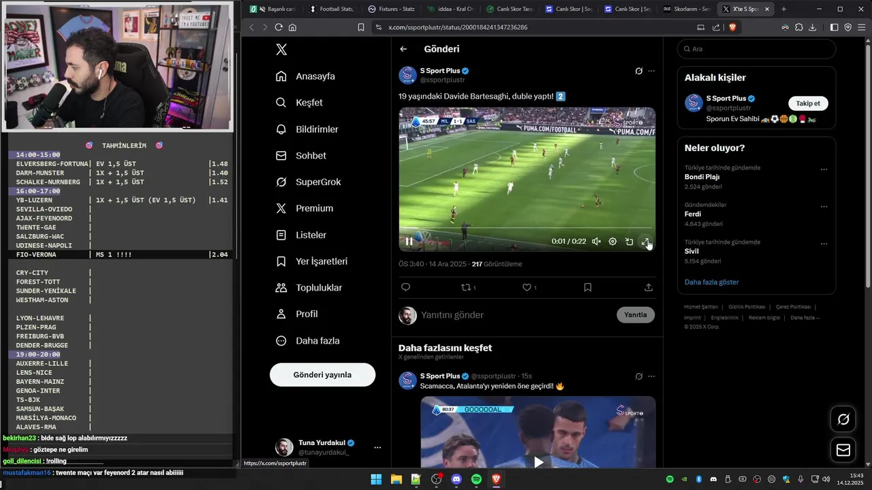872x490 pixels.
Task: Click the Ara search box
Action: 756,49
